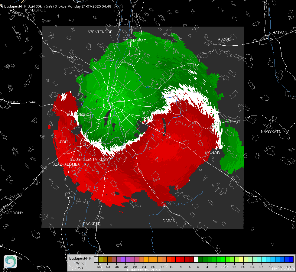Image resolution: width=296 pixels, height=272 pixels.
Task: Click the DOROG town label
Action: tap(39, 10)
